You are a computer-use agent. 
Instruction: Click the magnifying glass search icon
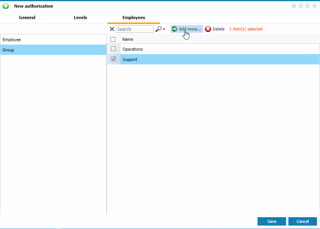[158, 29]
